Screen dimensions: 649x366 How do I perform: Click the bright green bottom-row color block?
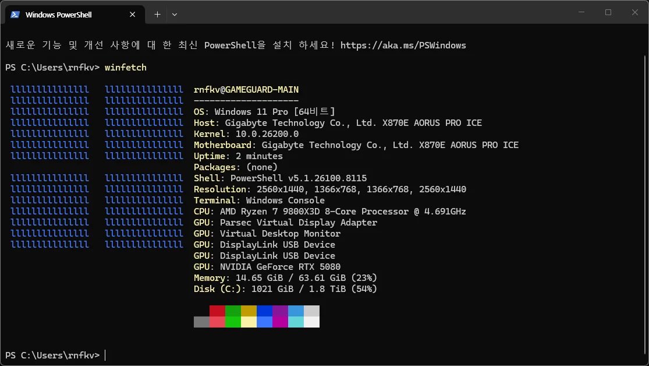(233, 322)
